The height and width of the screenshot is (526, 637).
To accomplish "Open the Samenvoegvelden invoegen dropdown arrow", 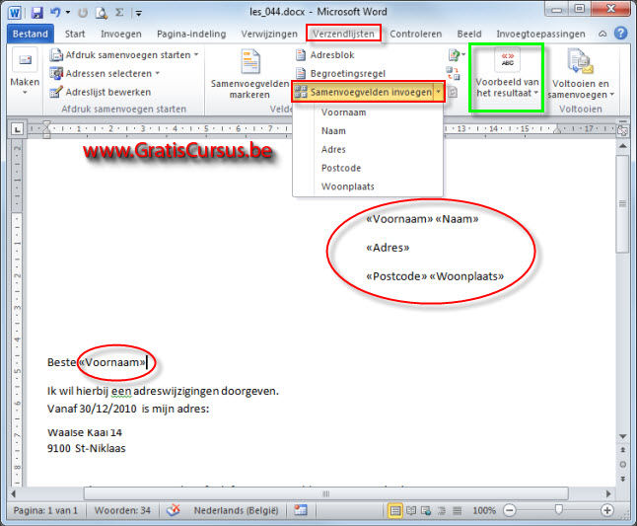I will coord(439,93).
